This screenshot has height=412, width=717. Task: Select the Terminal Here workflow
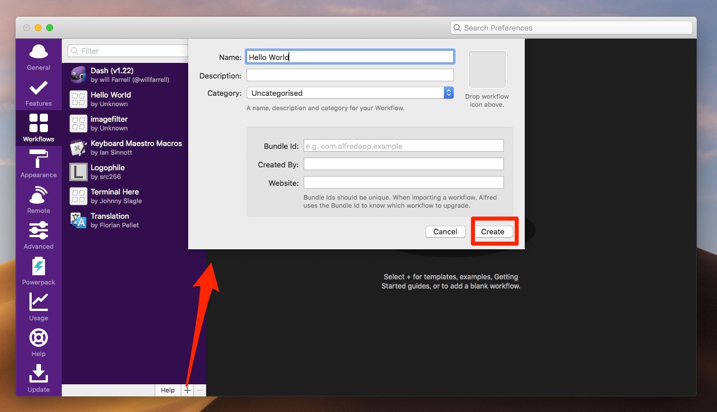(125, 196)
